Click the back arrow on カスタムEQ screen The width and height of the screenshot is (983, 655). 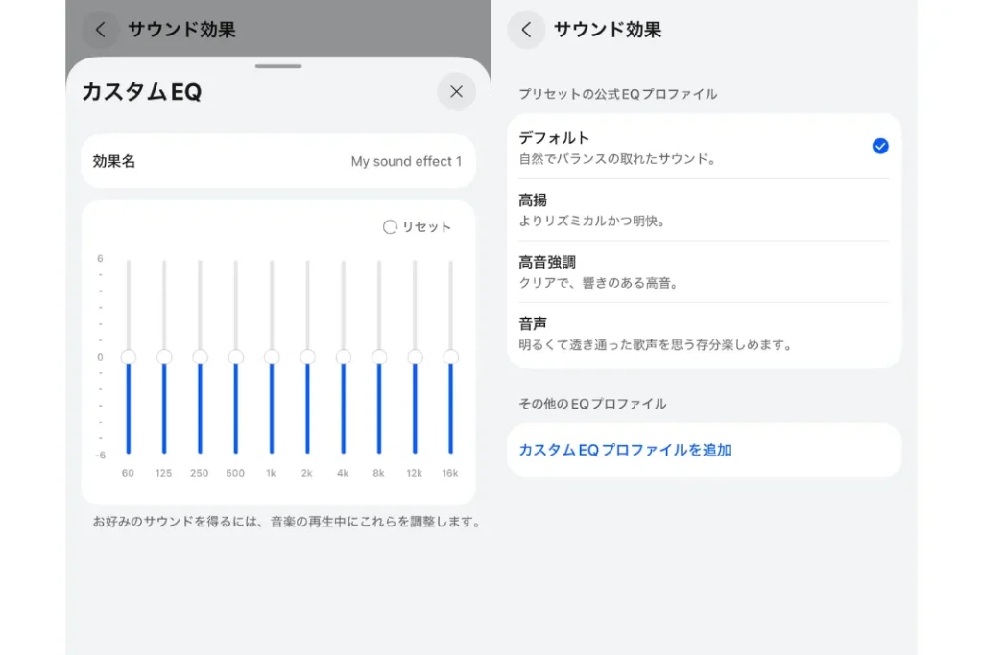tap(100, 30)
